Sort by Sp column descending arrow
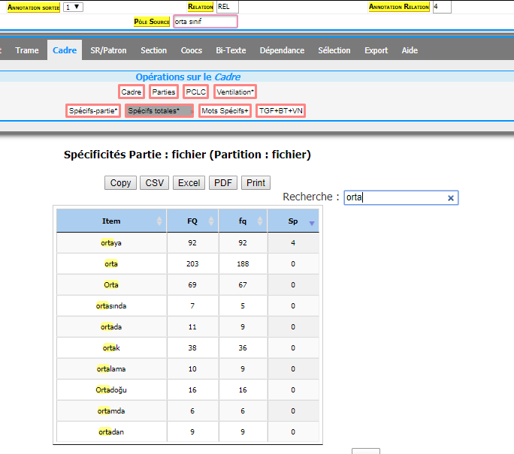The image size is (514, 454). point(312,223)
